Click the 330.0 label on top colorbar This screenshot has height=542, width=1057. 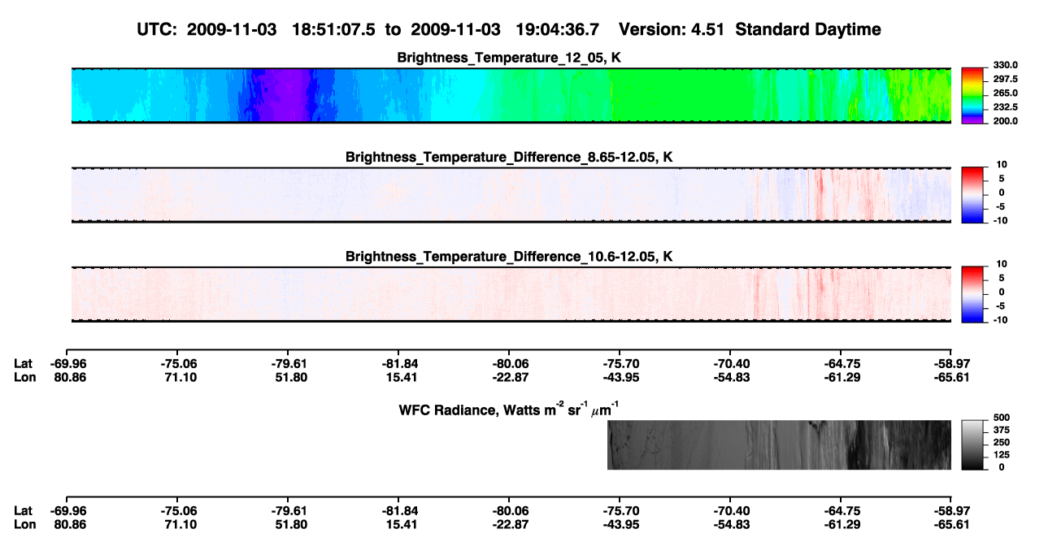[x=1003, y=65]
